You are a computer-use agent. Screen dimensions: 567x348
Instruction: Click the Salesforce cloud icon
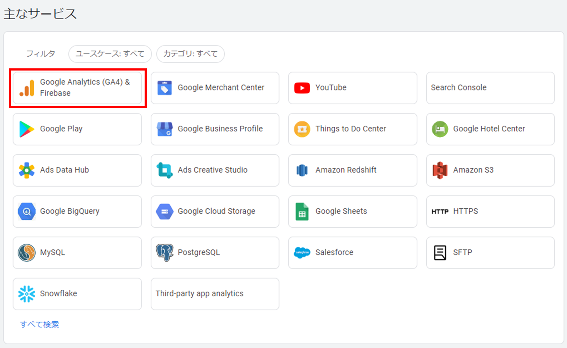coord(302,253)
